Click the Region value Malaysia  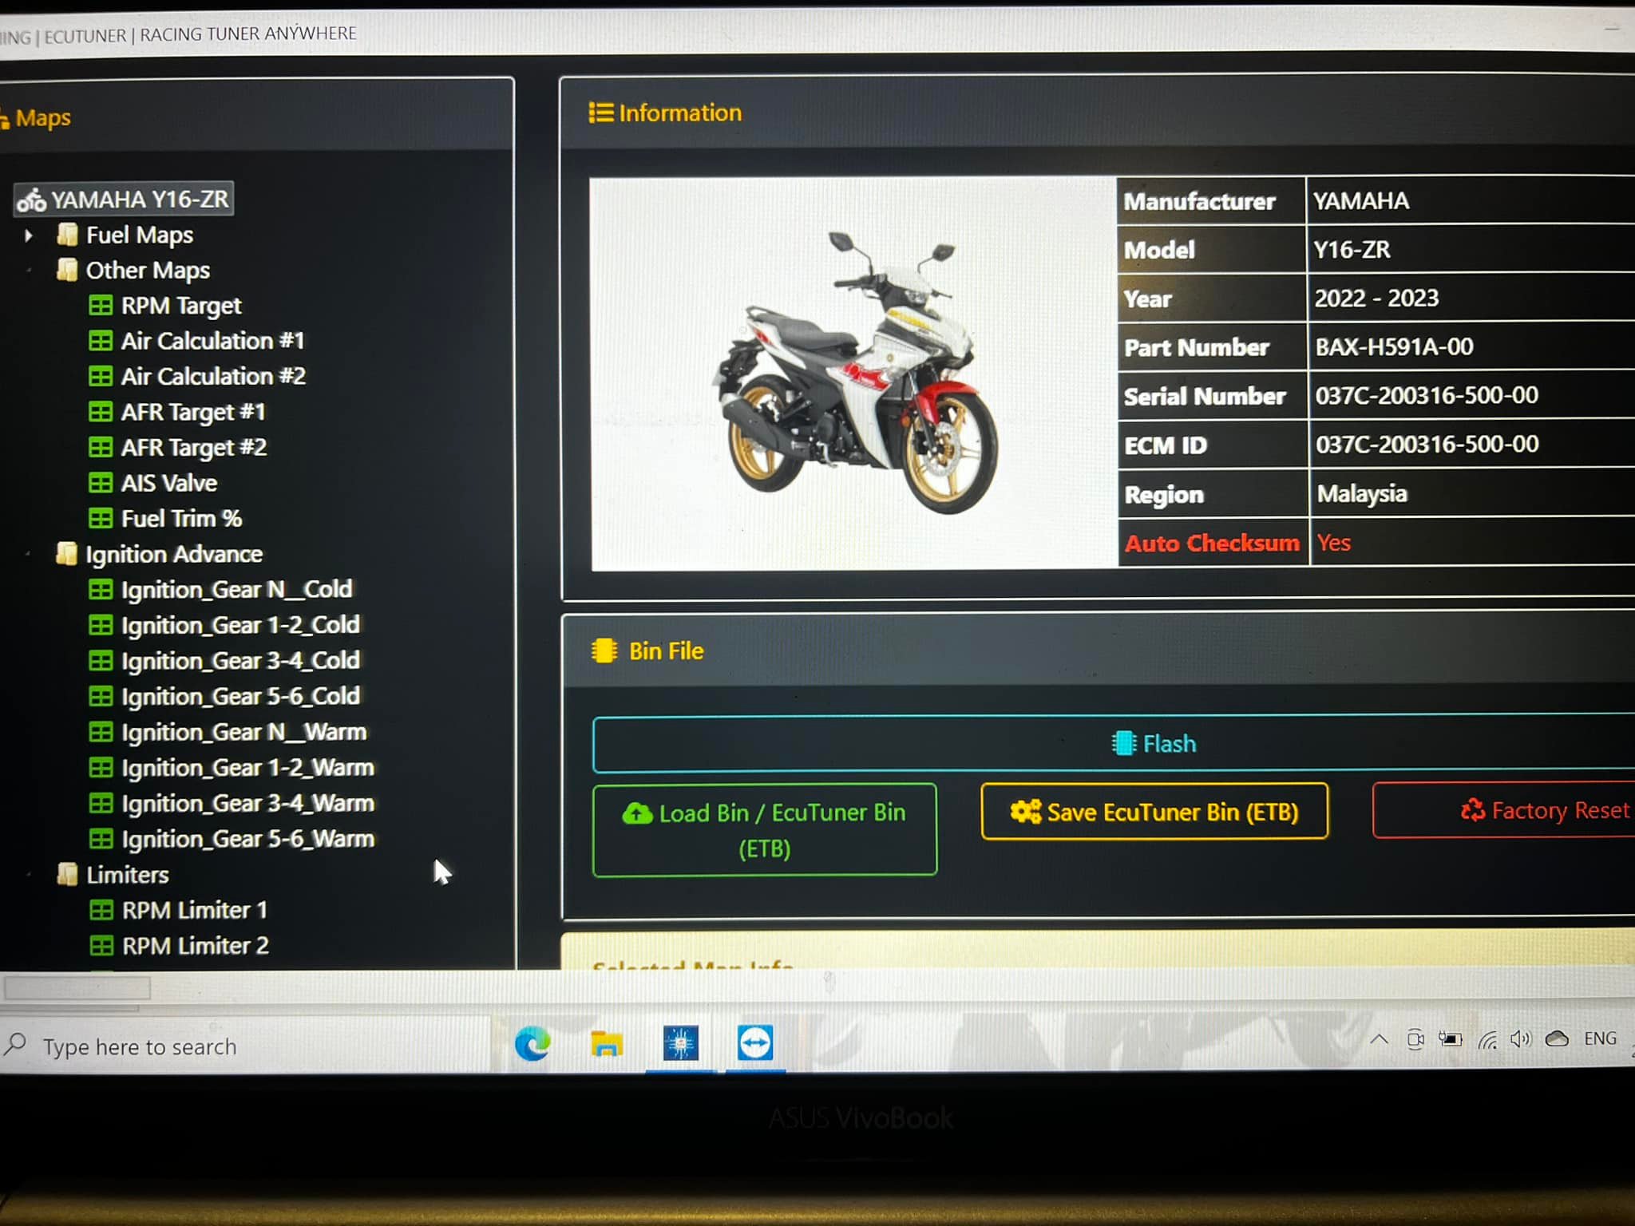[x=1362, y=494]
